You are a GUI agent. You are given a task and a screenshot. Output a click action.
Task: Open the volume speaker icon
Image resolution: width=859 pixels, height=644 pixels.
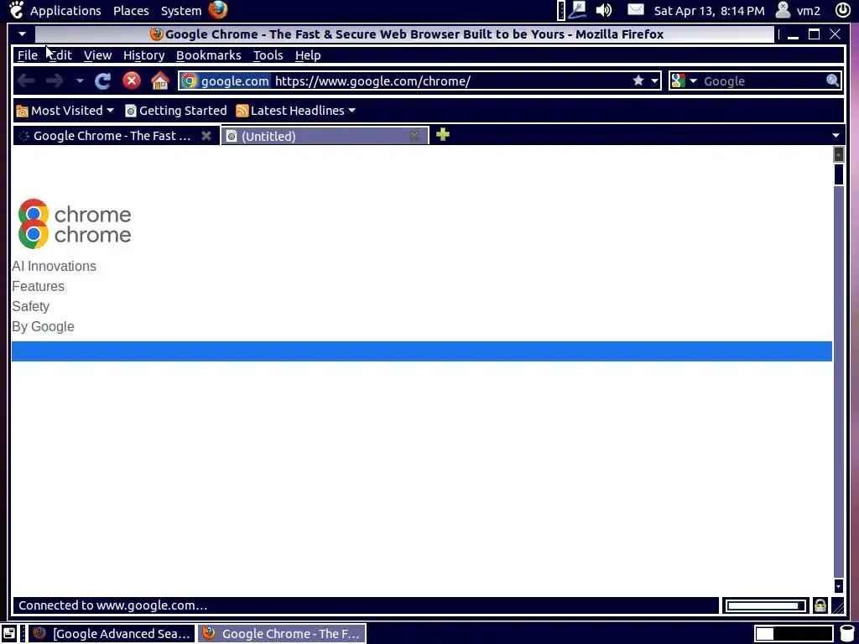[604, 10]
